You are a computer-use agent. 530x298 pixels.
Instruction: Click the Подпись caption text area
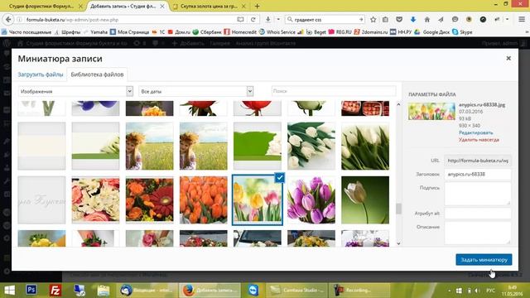pos(478,194)
